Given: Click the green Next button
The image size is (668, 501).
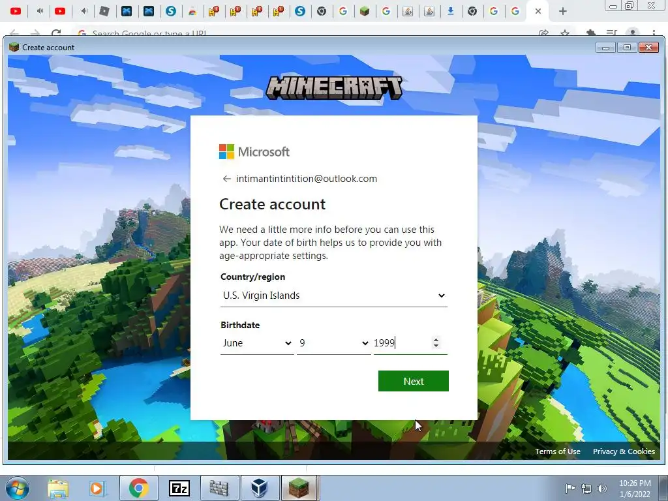Looking at the screenshot, I should pyautogui.click(x=413, y=381).
